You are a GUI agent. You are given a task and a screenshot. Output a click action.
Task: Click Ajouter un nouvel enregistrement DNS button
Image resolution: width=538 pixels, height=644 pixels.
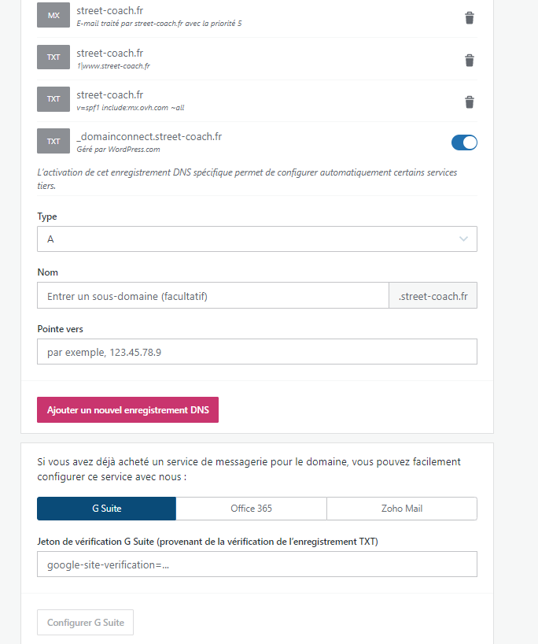(127, 410)
